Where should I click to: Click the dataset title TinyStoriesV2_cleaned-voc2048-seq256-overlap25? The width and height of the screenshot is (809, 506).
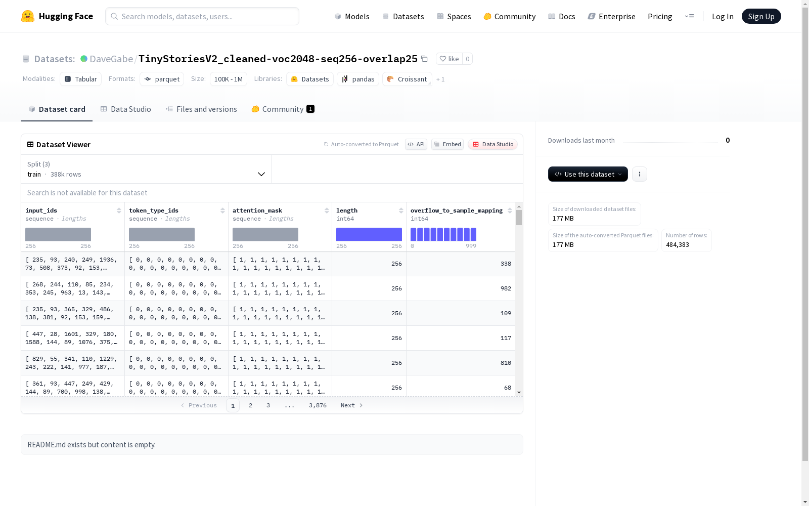click(x=278, y=59)
